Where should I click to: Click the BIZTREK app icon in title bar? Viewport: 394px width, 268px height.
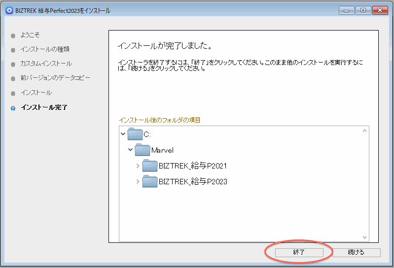8,10
